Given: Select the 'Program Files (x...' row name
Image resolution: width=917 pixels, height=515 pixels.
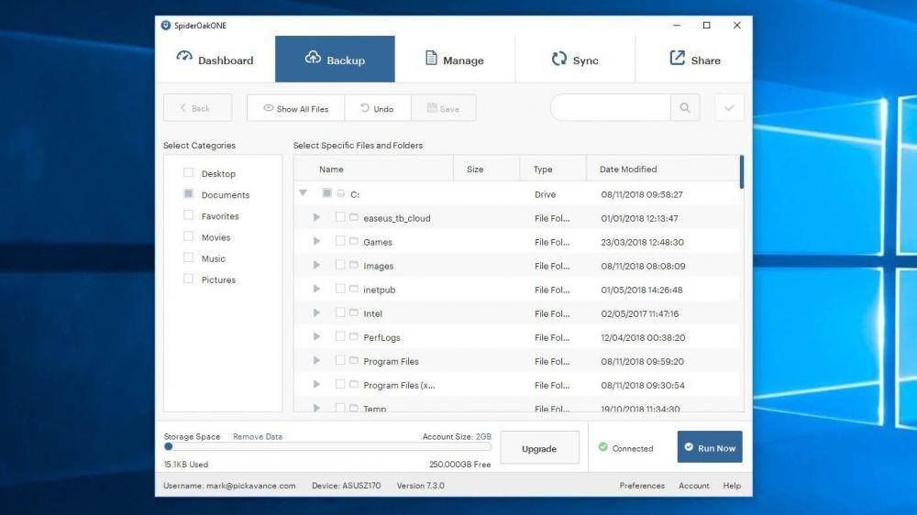Looking at the screenshot, I should tap(399, 385).
